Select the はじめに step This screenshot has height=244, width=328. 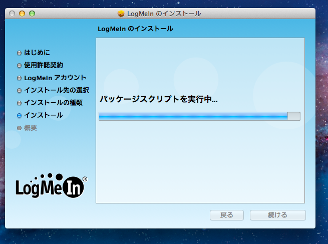(x=34, y=53)
